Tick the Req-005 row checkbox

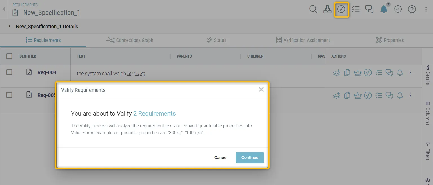[x=9, y=95]
